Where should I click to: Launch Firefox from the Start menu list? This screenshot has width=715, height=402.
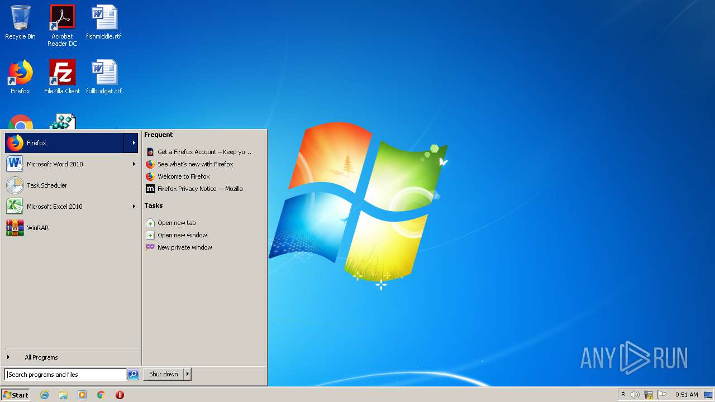(x=64, y=143)
